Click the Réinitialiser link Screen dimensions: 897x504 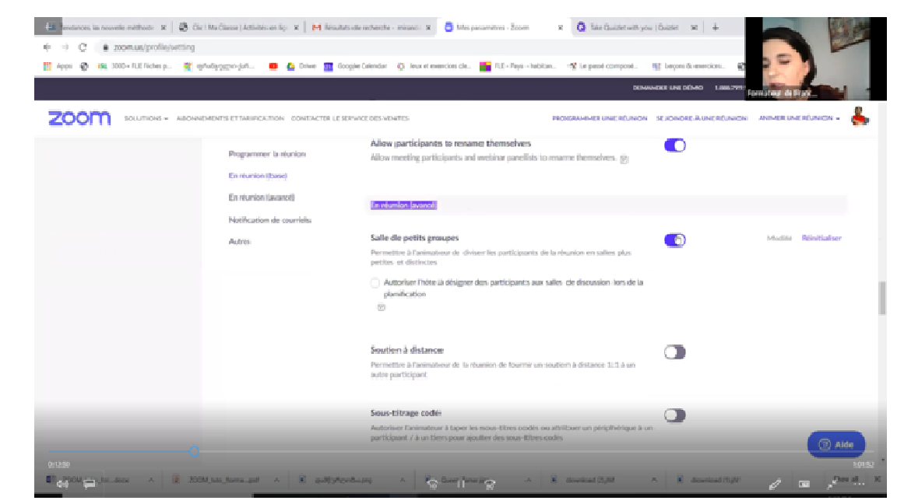coord(821,238)
